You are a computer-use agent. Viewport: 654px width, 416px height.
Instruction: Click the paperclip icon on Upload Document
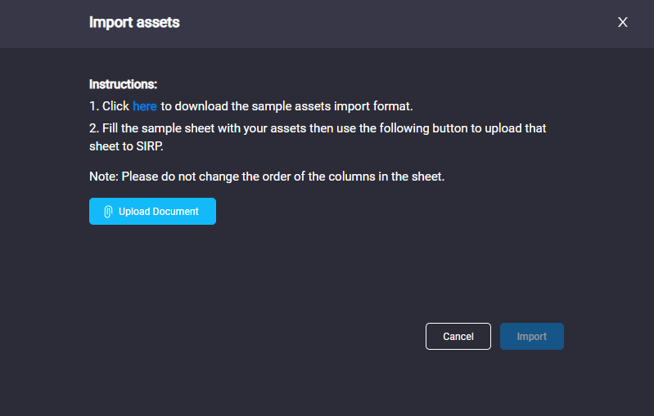[108, 212]
